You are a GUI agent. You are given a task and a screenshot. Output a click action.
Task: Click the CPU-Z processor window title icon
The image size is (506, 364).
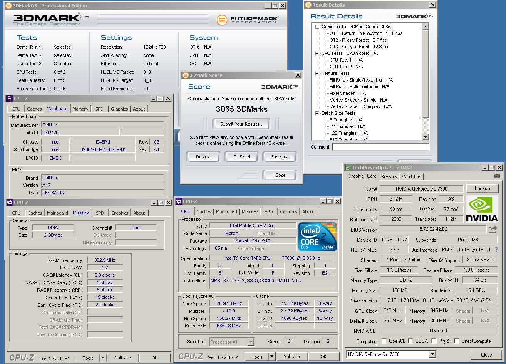(x=179, y=201)
